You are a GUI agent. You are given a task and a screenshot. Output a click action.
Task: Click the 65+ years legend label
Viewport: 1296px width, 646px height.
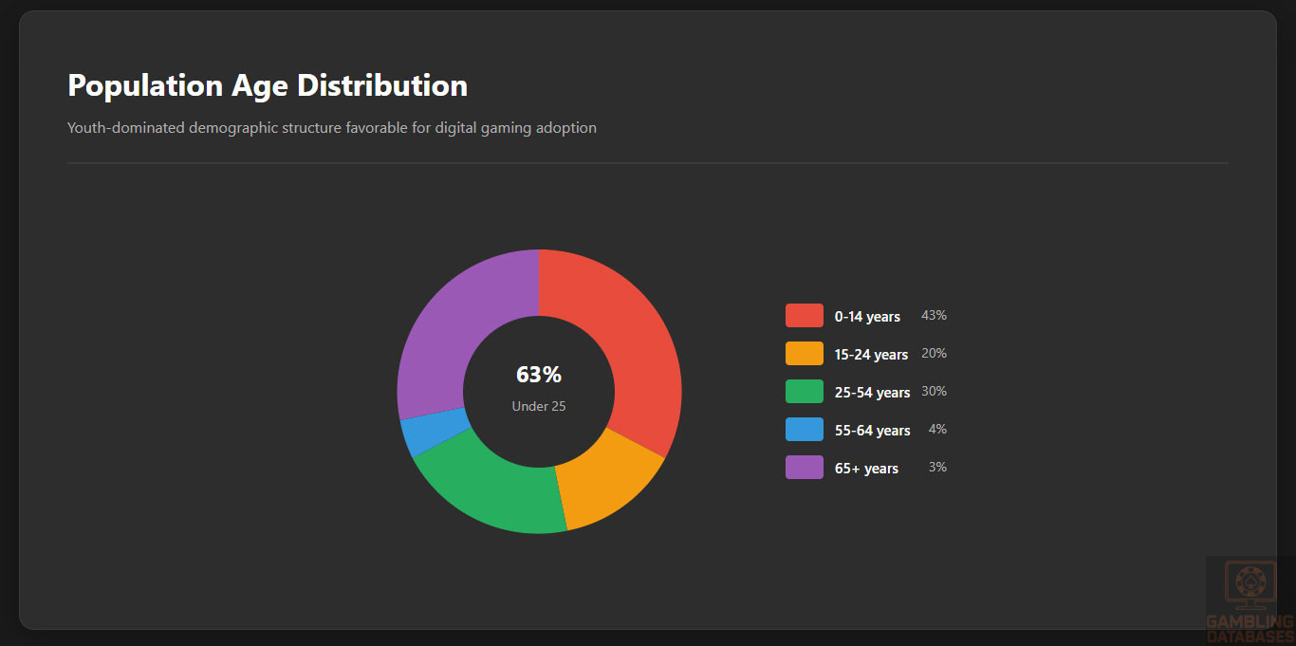(866, 469)
